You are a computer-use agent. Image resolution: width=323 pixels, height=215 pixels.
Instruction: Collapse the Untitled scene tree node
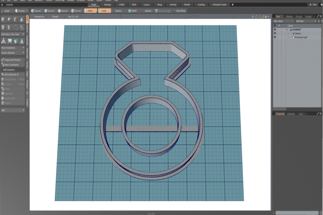tap(287, 30)
